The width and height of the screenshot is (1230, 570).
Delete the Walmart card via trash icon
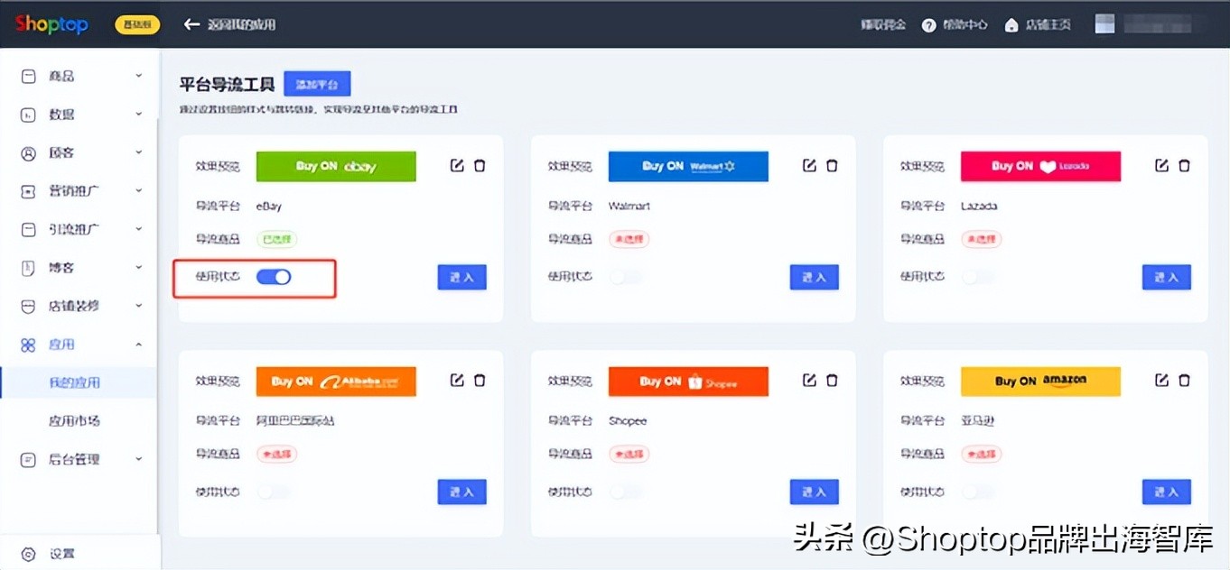click(x=832, y=165)
